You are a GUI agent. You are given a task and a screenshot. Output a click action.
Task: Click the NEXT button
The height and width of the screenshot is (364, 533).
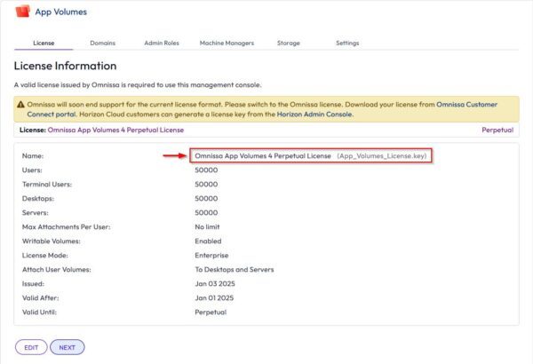pyautogui.click(x=68, y=347)
